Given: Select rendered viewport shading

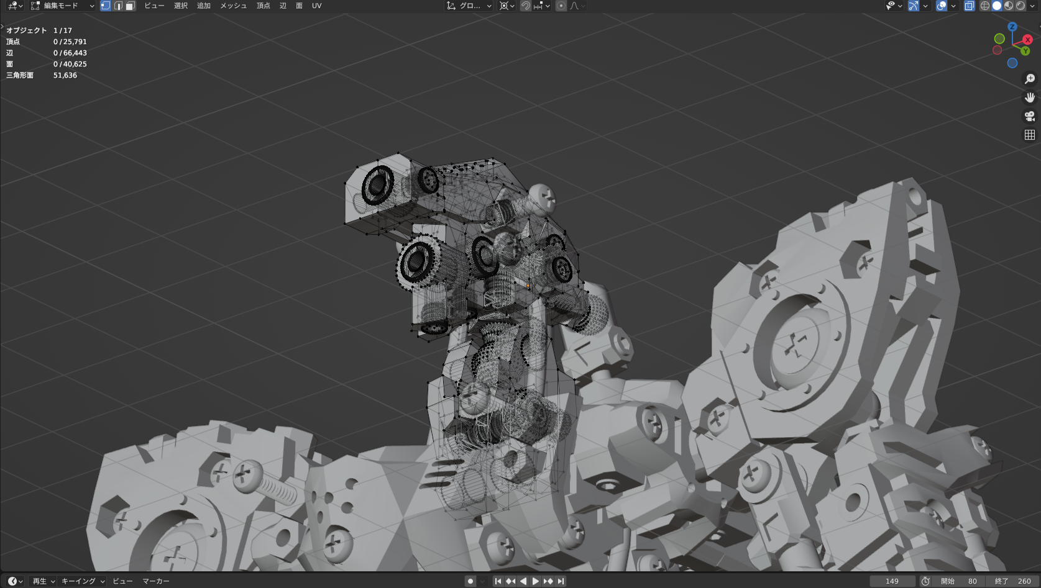Looking at the screenshot, I should pos(1020,6).
